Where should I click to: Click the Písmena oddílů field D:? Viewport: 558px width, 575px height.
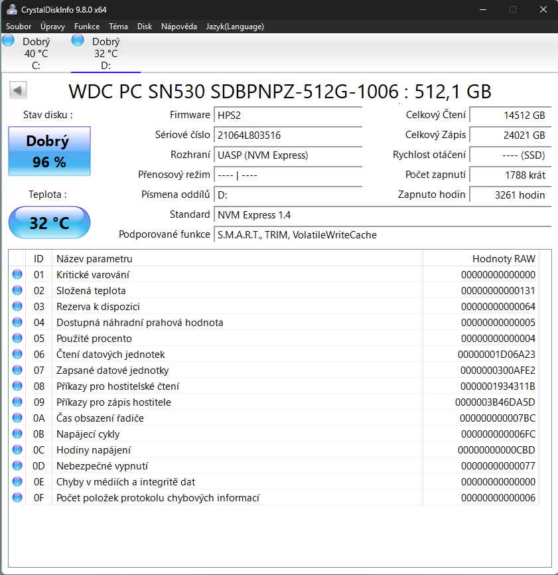pos(288,195)
